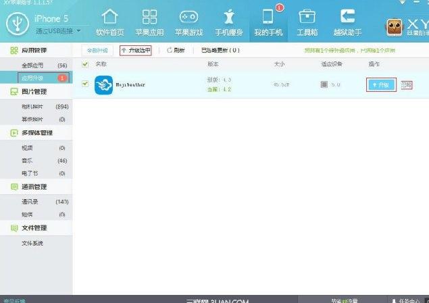Open 视频 (0) in sidebar

click(x=36, y=148)
